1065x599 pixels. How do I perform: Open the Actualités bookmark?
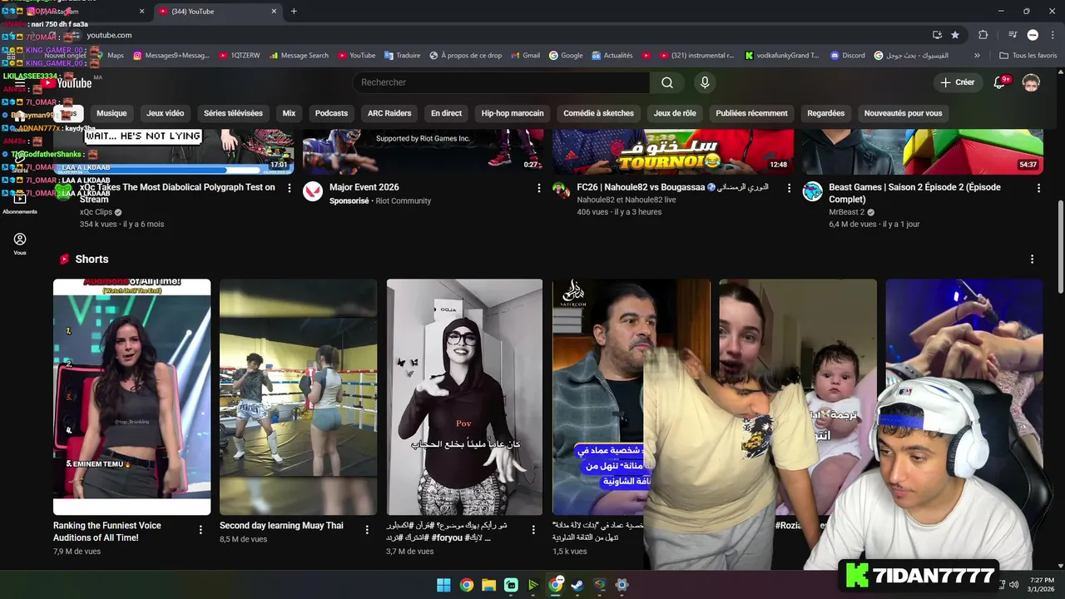(x=612, y=56)
